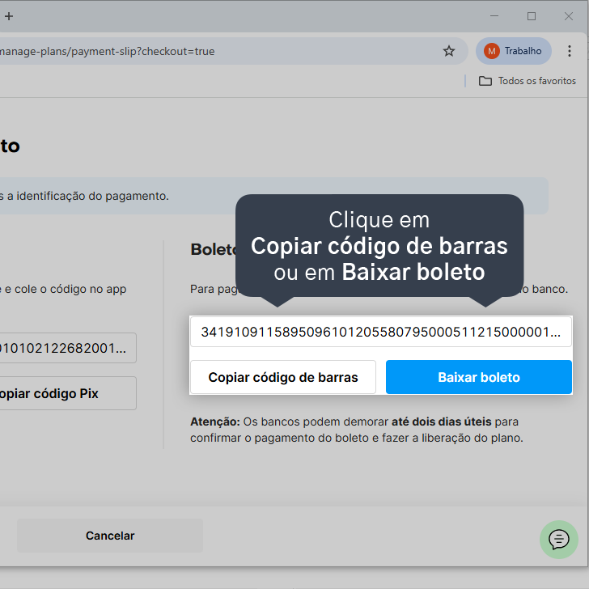Minimize the browser window
Image resolution: width=589 pixels, height=589 pixels.
pos(494,16)
